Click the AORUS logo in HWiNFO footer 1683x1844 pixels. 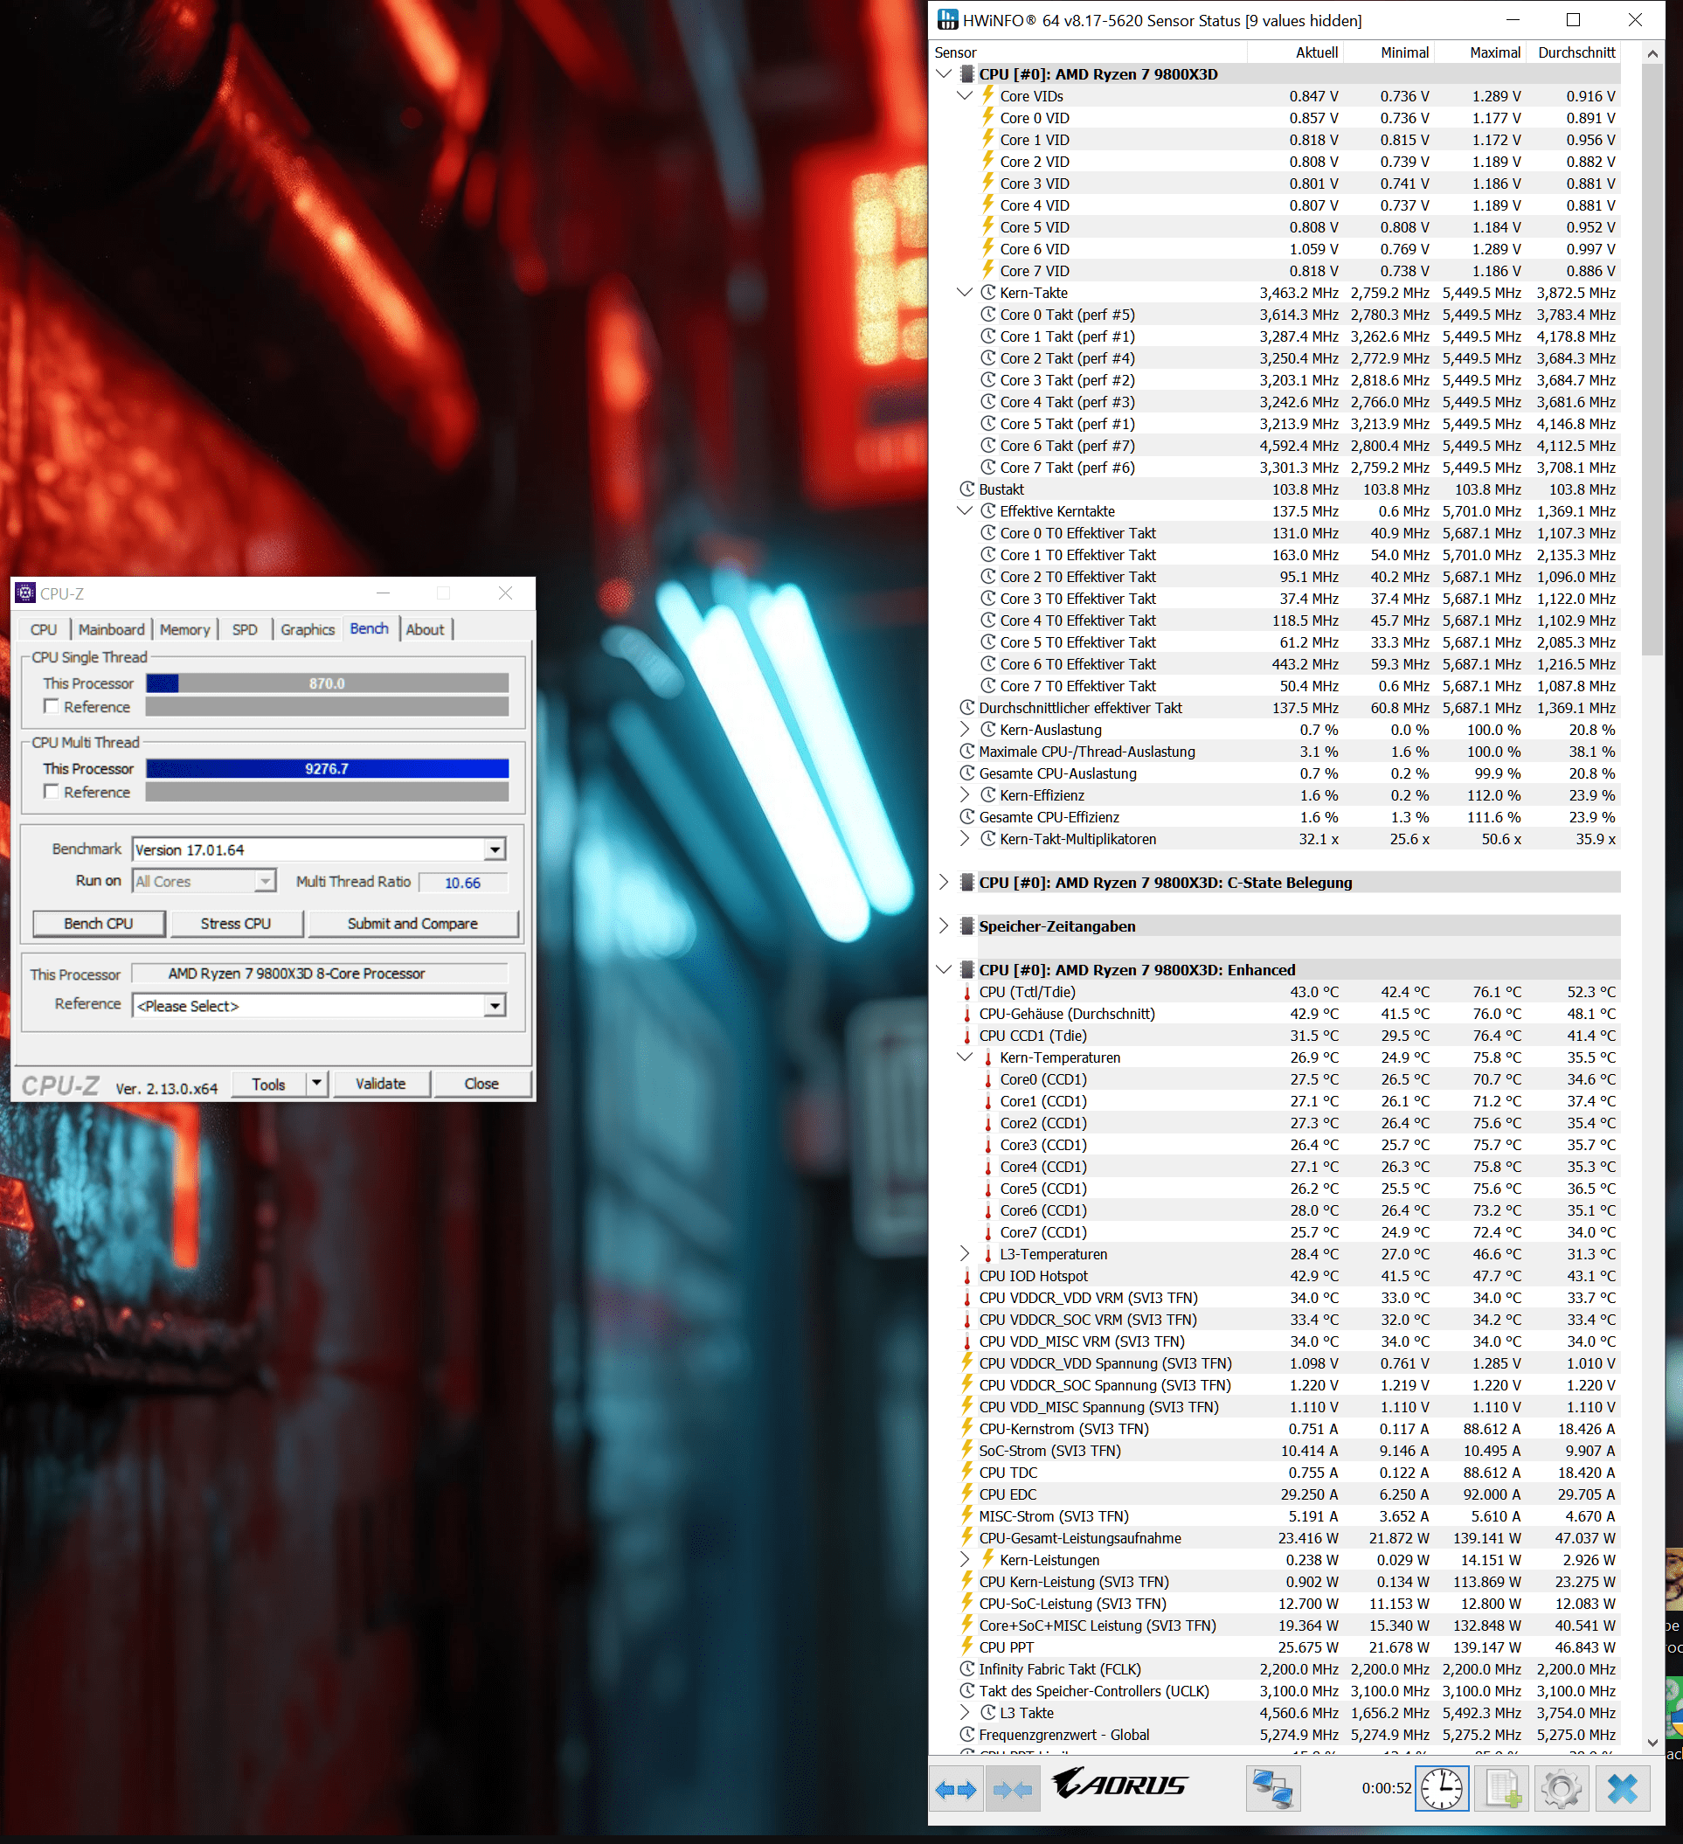[1119, 1784]
